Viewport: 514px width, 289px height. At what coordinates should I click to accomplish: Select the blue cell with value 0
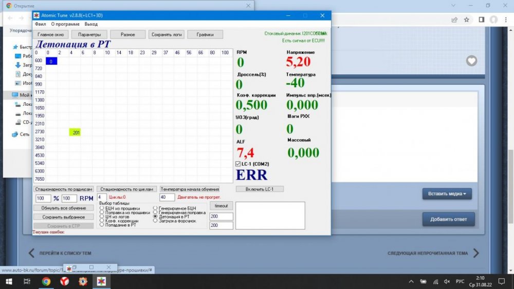click(51, 61)
